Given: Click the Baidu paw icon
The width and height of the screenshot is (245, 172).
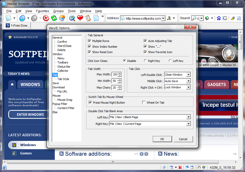Looking at the screenshot, I should (x=219, y=18).
